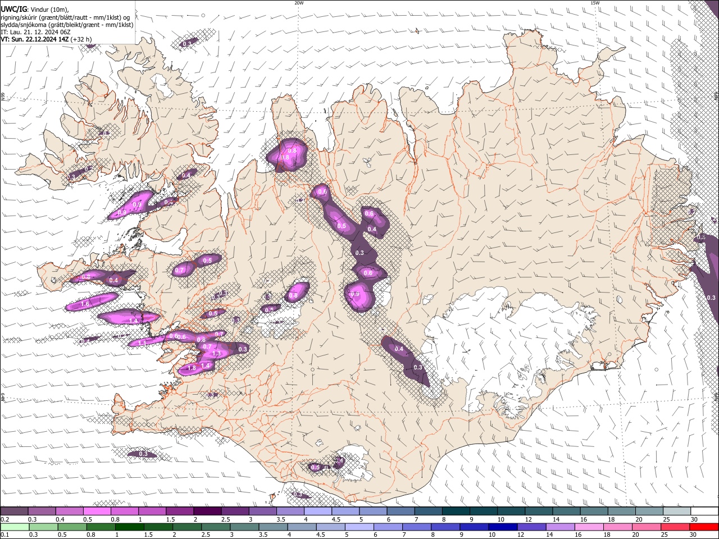Click the 8–9 royal blue rain swatch
The height and width of the screenshot is (539, 719).
click(x=446, y=527)
